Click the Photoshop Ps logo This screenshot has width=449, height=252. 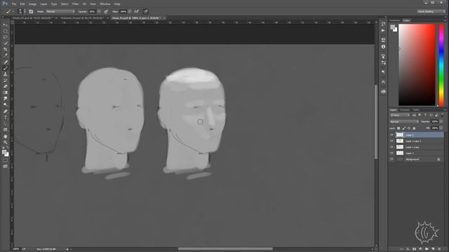(5, 3)
